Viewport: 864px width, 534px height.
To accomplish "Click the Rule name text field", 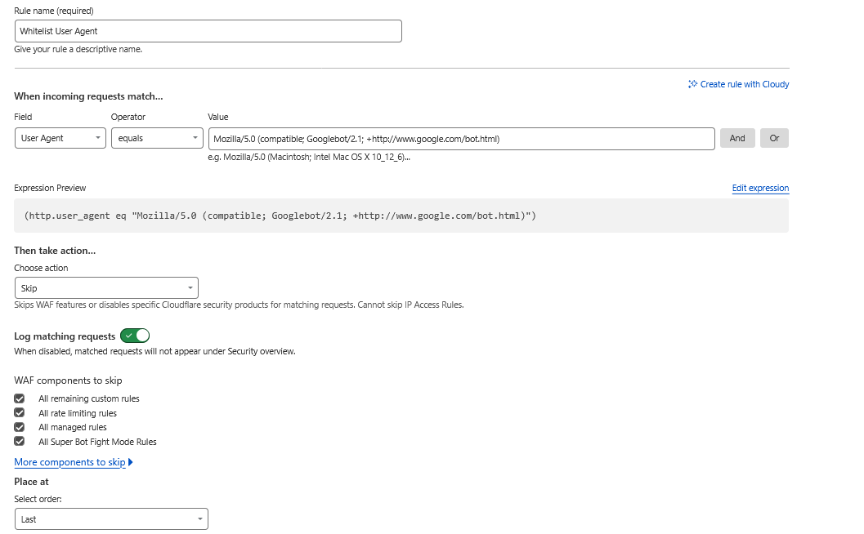I will (208, 31).
